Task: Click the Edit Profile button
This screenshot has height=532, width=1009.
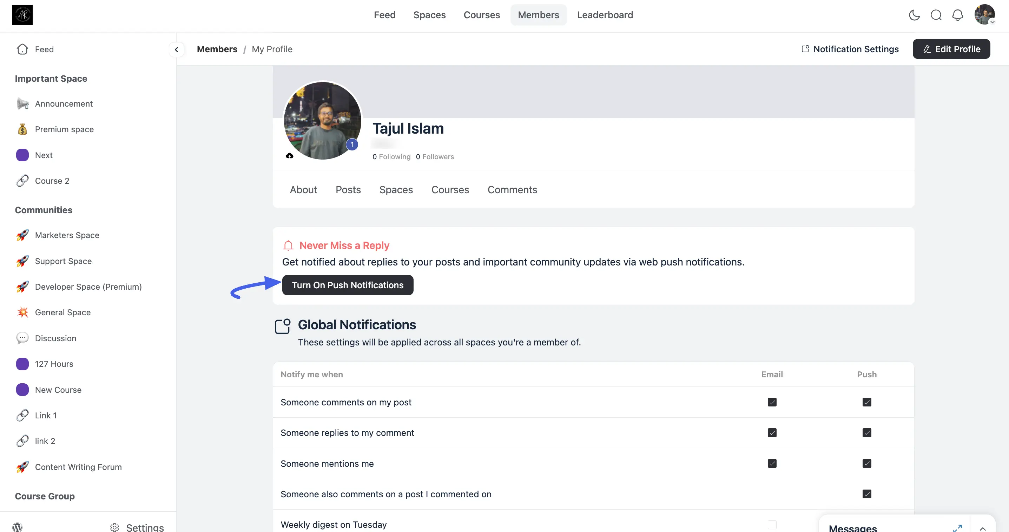Action: [951, 49]
